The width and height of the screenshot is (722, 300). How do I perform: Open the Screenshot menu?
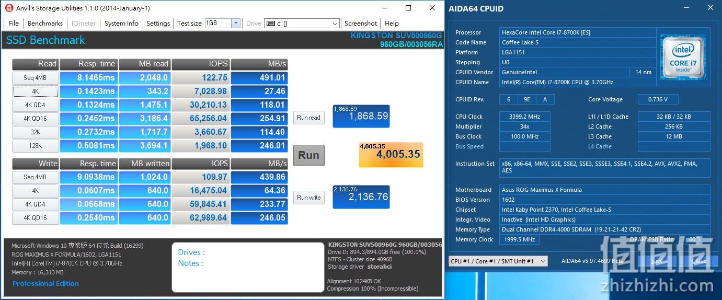click(x=361, y=23)
